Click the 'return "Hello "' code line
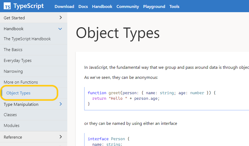This screenshot has height=146, width=249. pyautogui.click(x=126, y=98)
